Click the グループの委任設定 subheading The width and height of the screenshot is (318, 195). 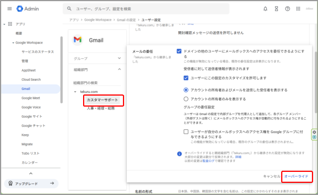(199, 107)
